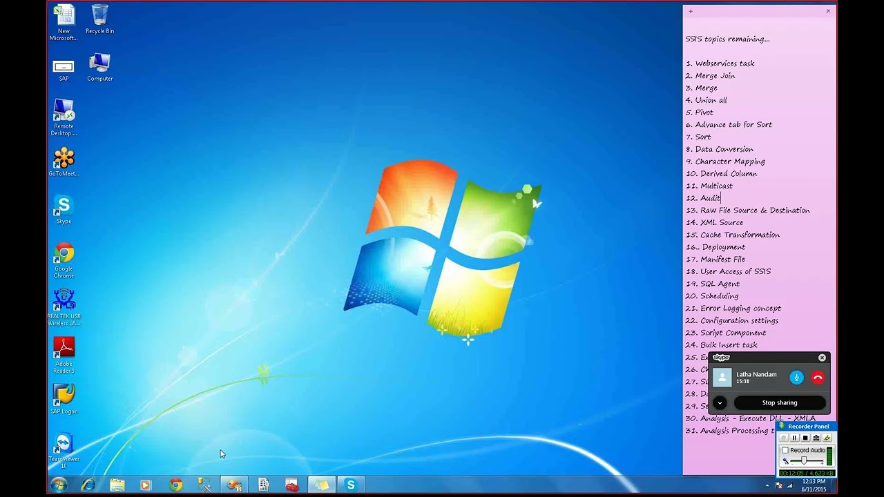The height and width of the screenshot is (497, 884).
Task: Open the Recycle Bin desktop icon
Action: coord(99,19)
